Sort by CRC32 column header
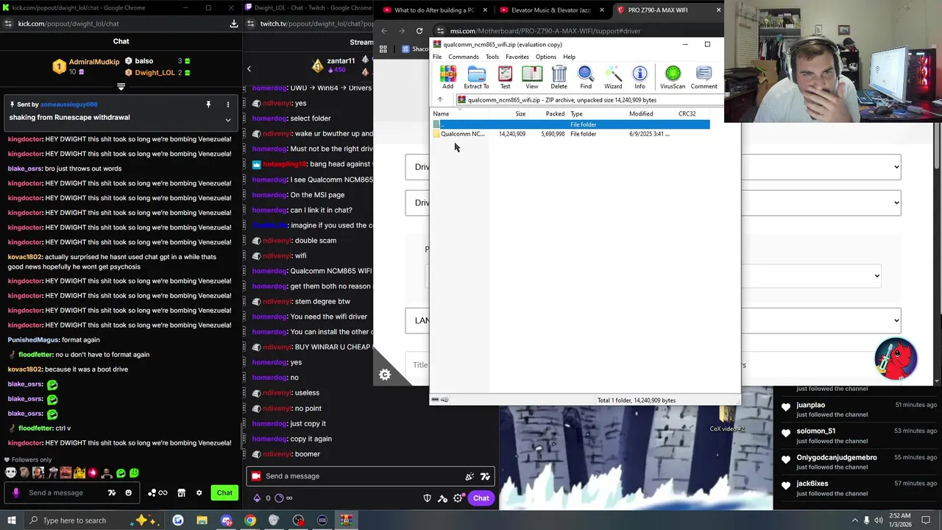 pos(693,114)
